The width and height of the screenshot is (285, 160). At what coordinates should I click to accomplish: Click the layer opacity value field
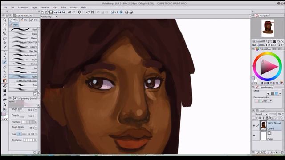coord(280,114)
